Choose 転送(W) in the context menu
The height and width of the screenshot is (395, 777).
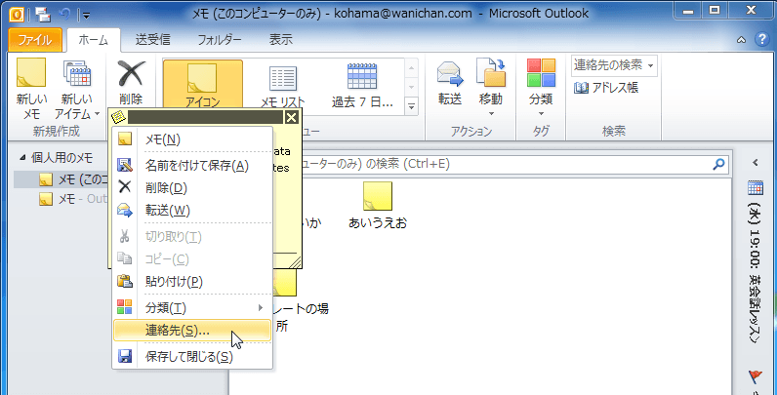click(x=192, y=211)
